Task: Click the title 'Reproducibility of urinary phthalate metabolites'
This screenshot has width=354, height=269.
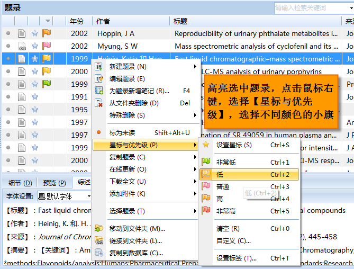Action: 256,33
